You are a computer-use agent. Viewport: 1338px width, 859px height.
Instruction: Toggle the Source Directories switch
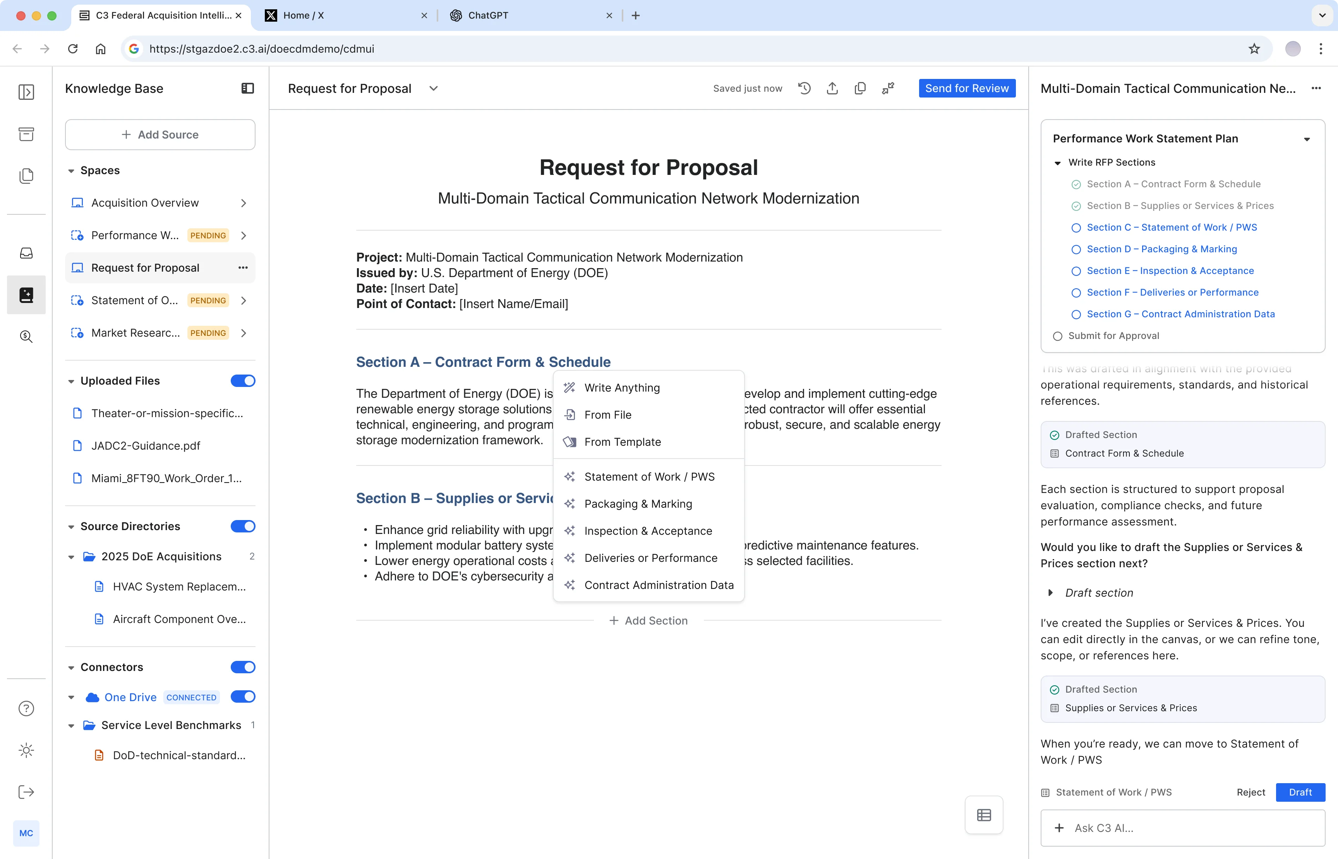pyautogui.click(x=243, y=526)
